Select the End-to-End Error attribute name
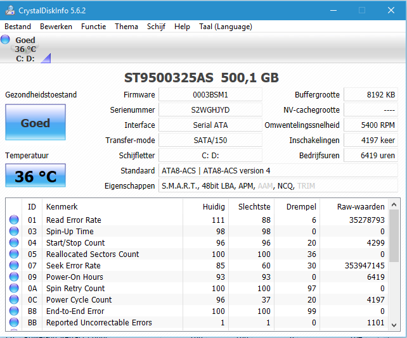The height and width of the screenshot is (338, 407). pos(75,311)
